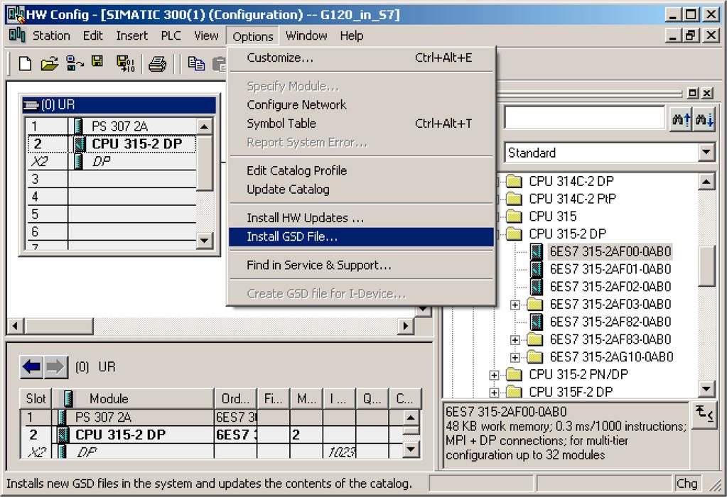727x497 pixels.
Task: Choose Configure Network menu entry
Action: coord(361,104)
